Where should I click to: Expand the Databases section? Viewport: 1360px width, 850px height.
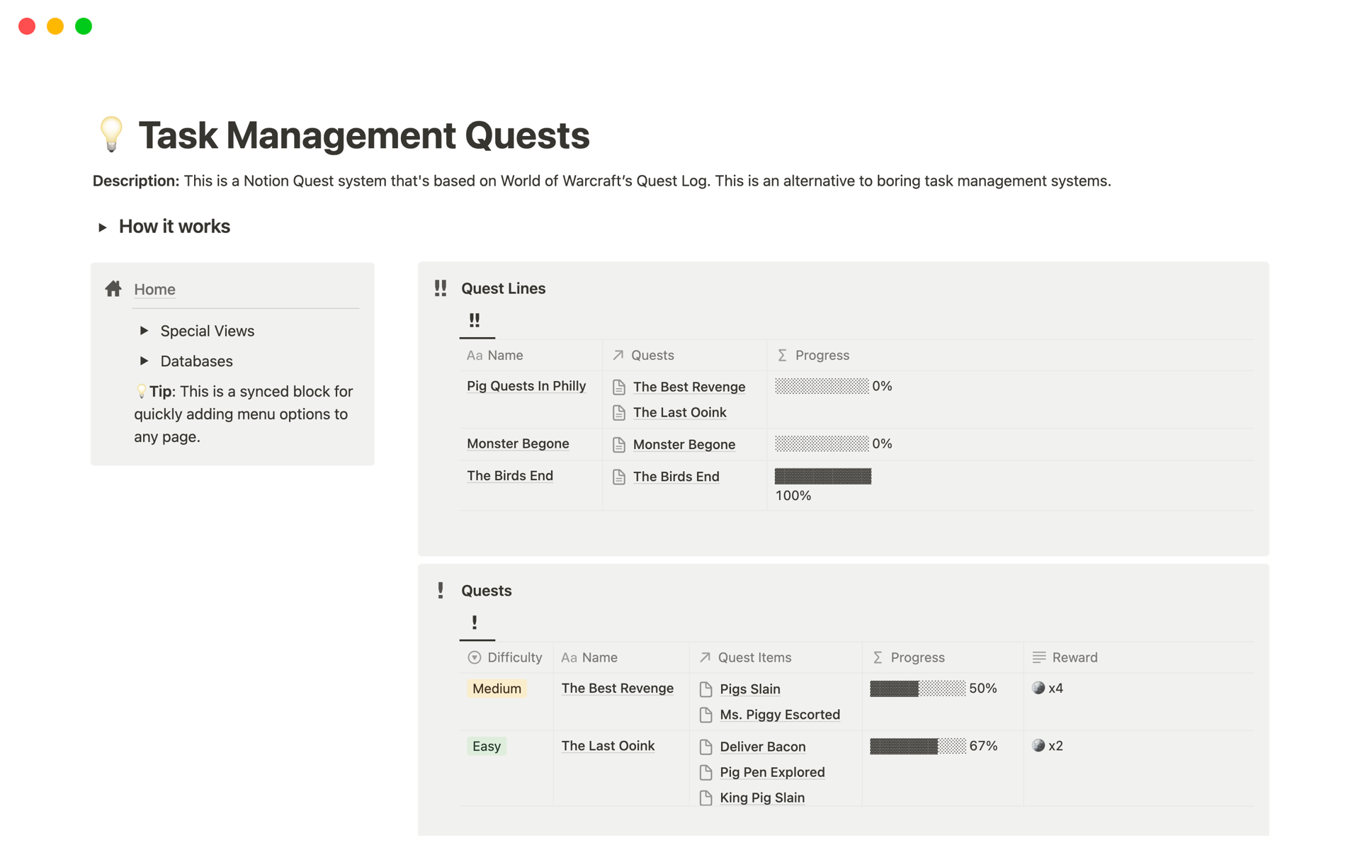[144, 361]
